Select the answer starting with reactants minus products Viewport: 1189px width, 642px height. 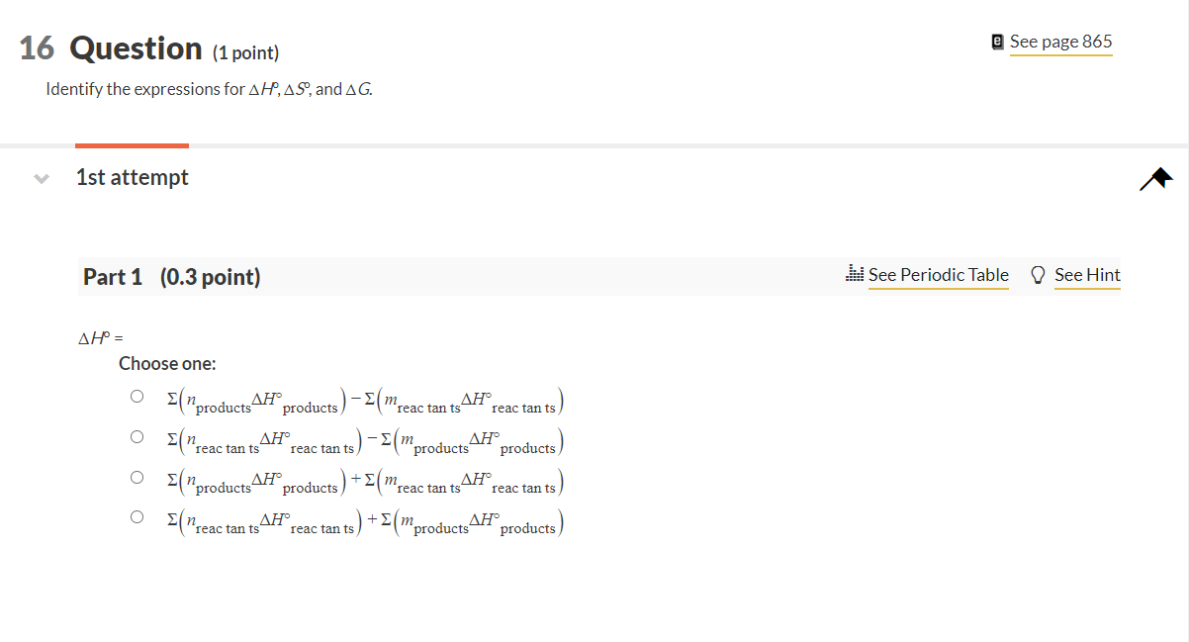click(137, 435)
